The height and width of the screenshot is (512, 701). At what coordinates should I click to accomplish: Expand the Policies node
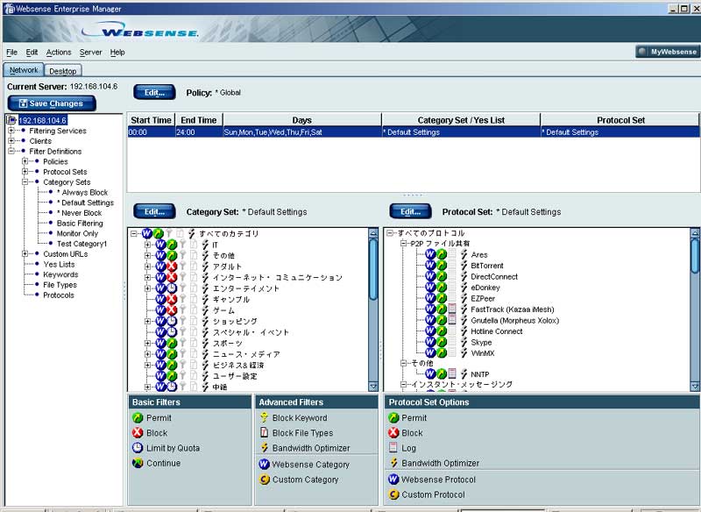pos(25,161)
